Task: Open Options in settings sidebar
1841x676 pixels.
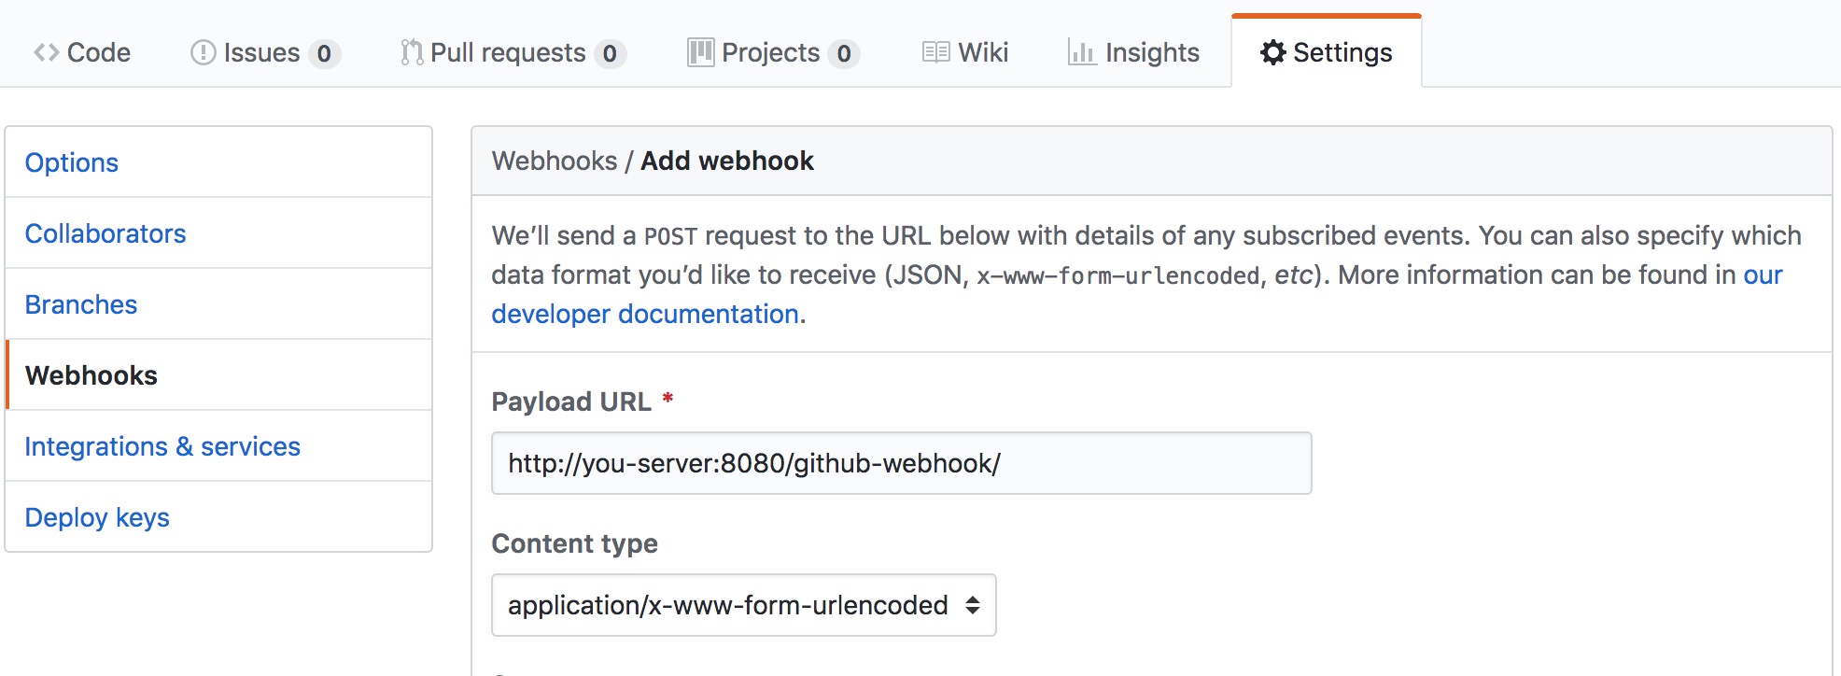Action: click(218, 162)
